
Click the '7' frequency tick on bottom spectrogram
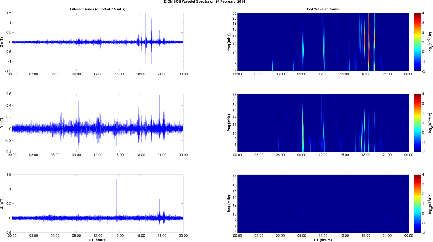tap(235, 232)
